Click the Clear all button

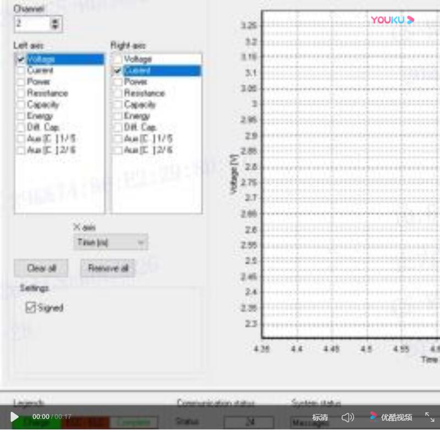(41, 268)
